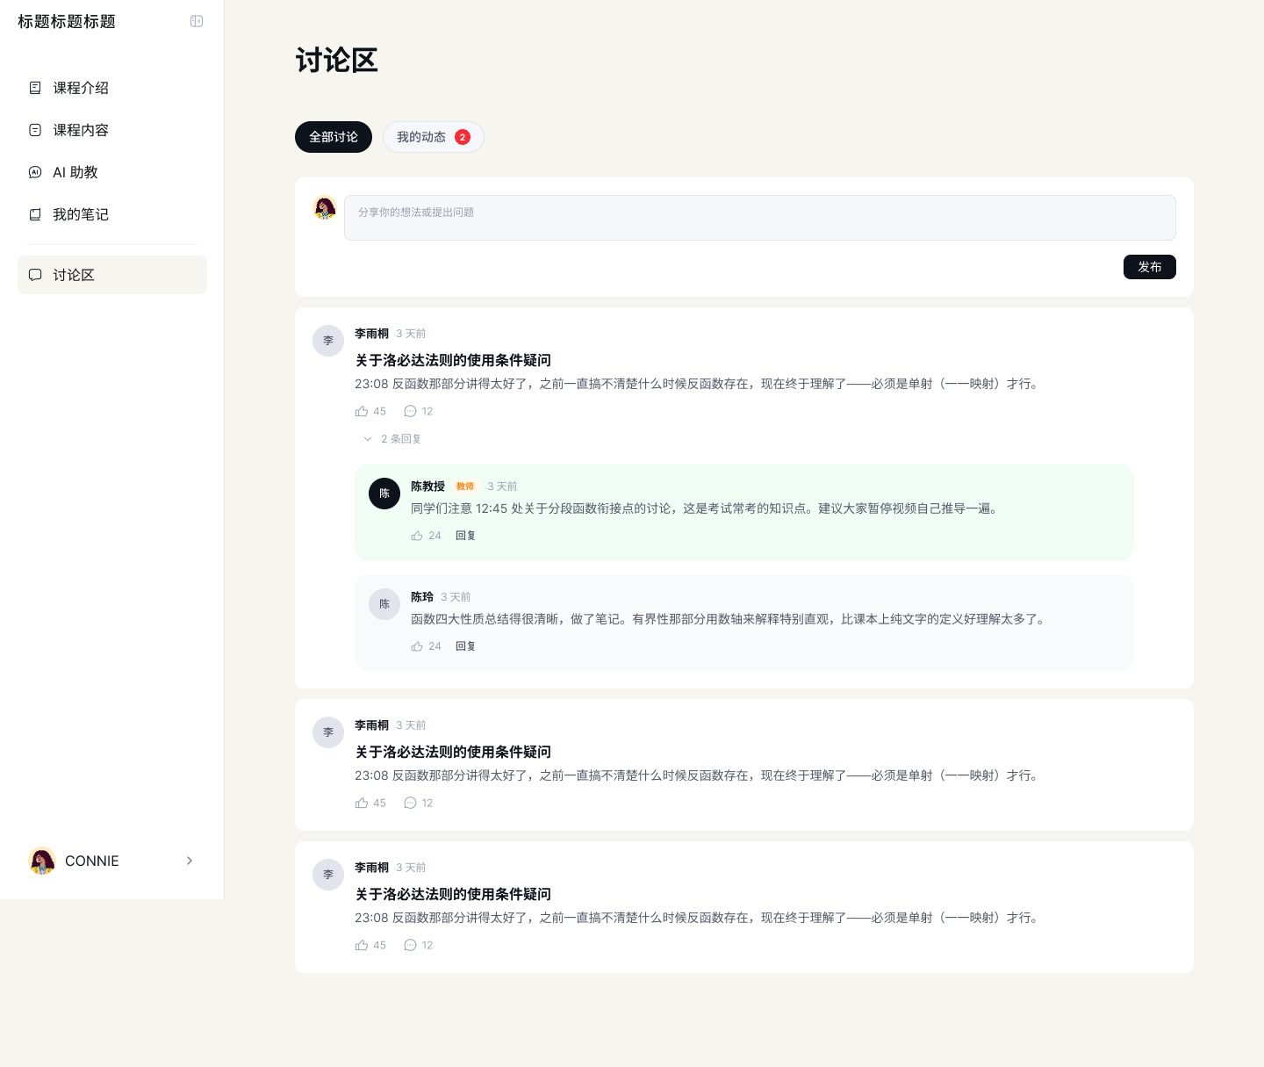The width and height of the screenshot is (1264, 1067).
Task: Click the AI 助教 sidebar icon
Action: [x=34, y=172]
